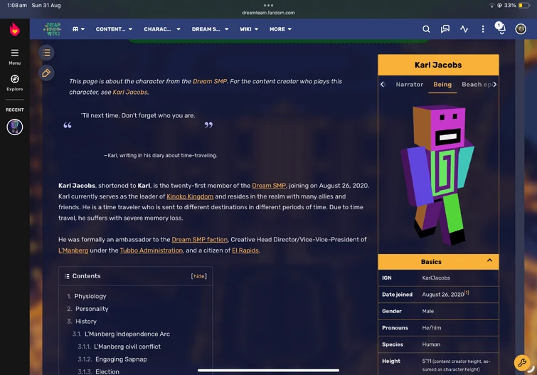
Task: Jump to L'Manberg Independence Arc section
Action: tap(127, 334)
